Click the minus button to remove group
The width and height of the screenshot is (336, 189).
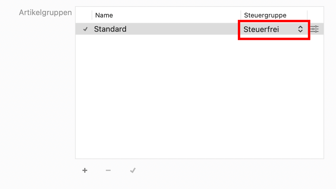[108, 170]
